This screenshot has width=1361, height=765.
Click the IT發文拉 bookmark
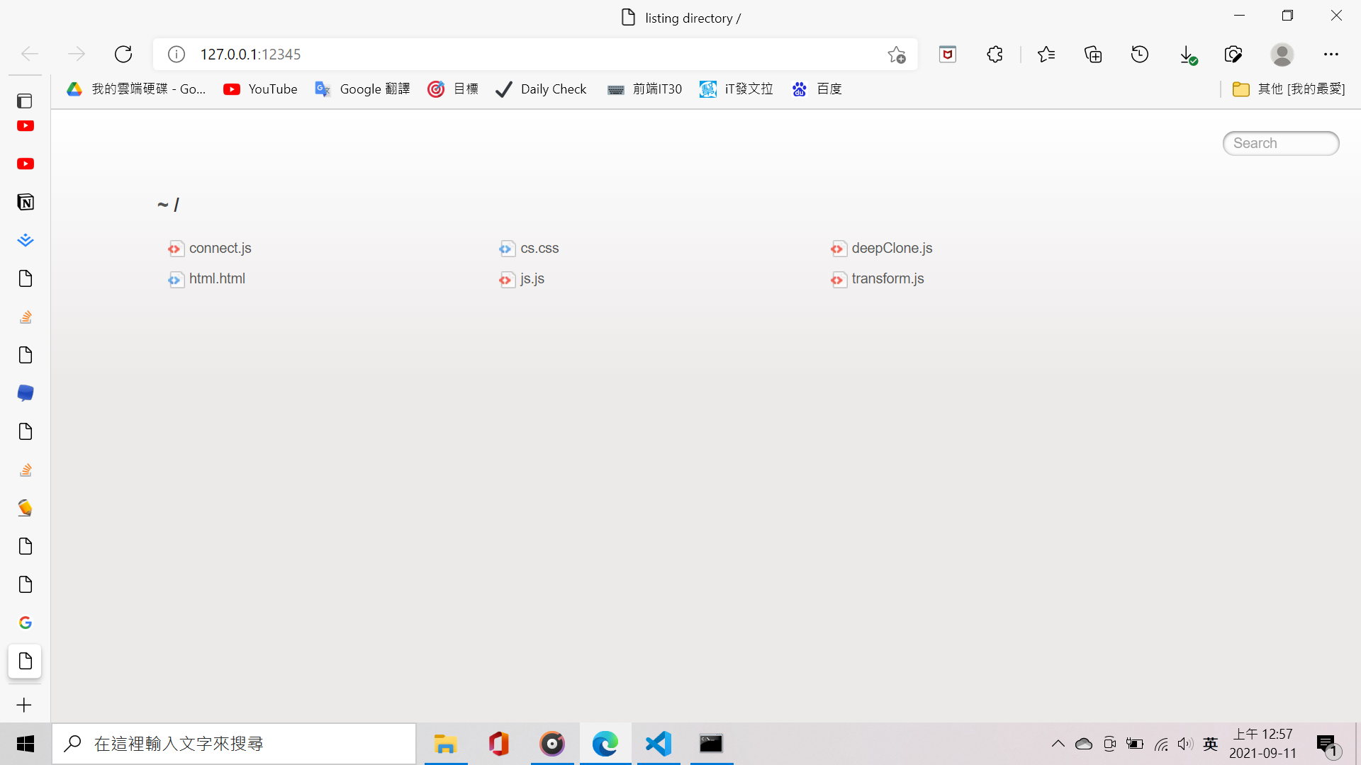736,89
